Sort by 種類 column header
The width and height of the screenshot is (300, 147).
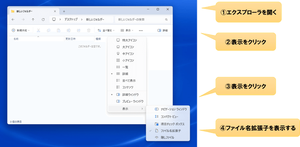[98, 39]
